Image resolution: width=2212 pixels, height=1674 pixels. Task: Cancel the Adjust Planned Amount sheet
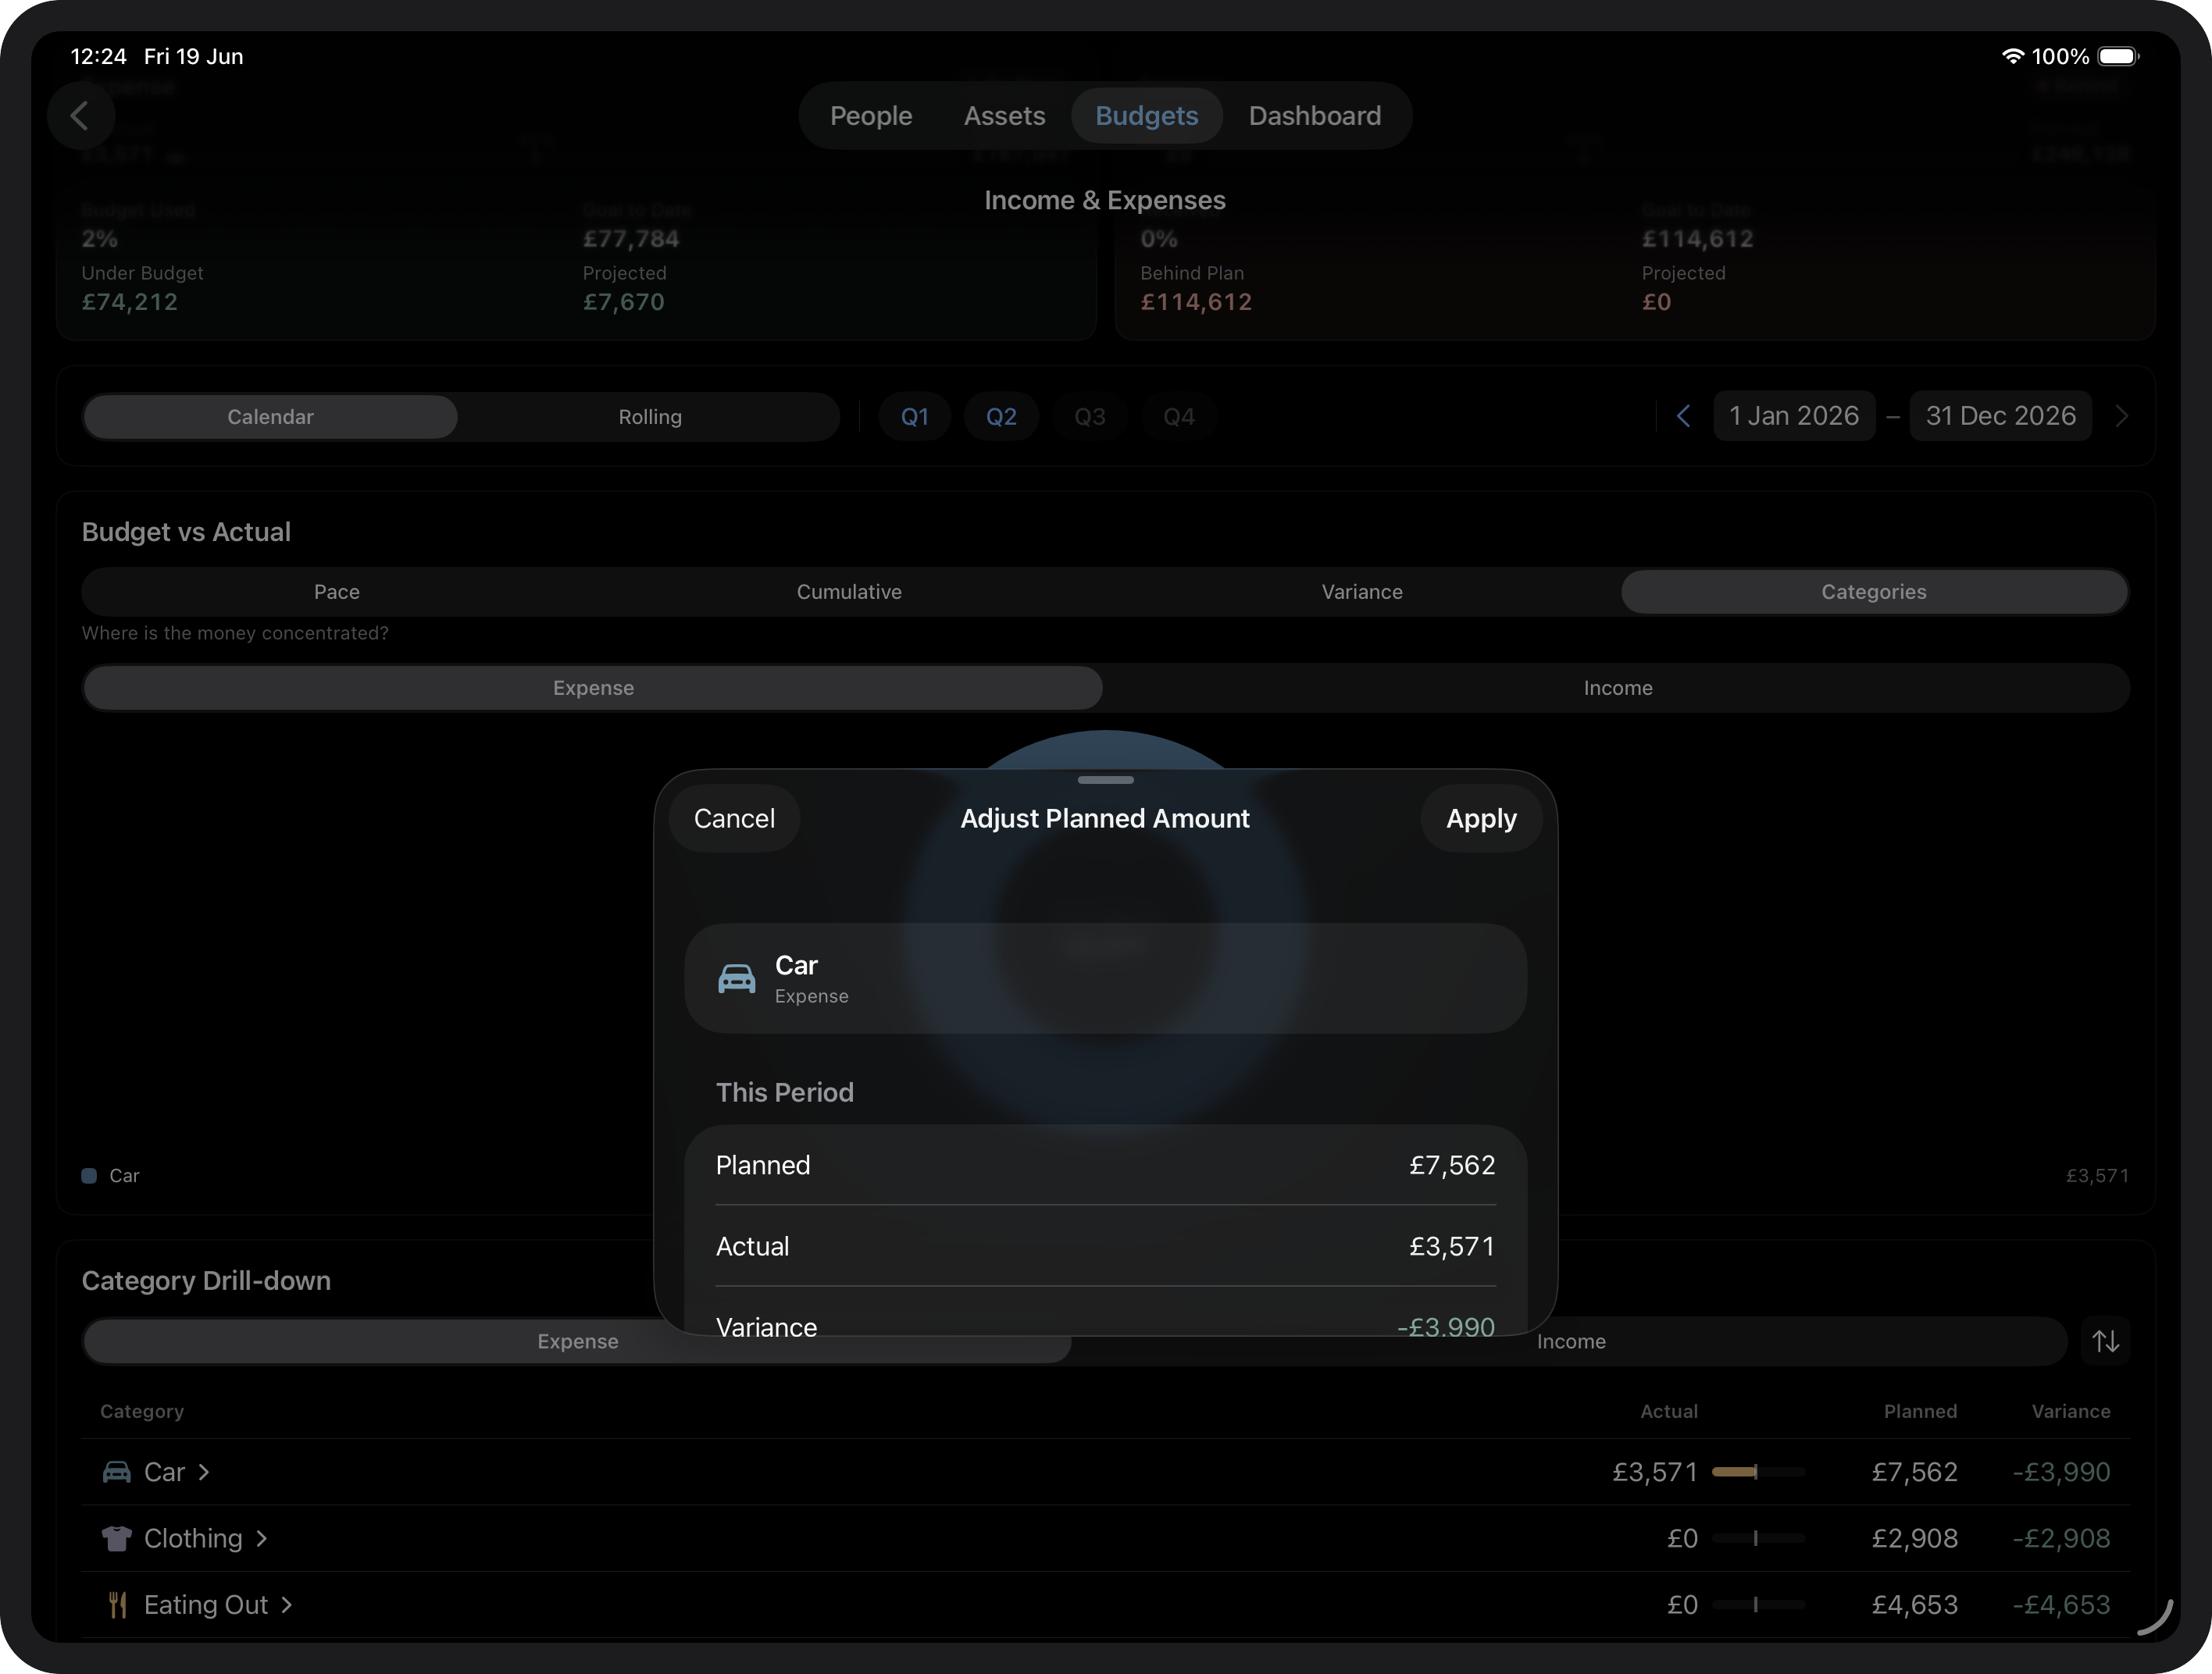point(734,818)
